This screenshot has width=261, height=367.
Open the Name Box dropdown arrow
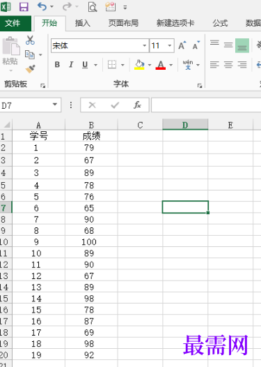55,105
